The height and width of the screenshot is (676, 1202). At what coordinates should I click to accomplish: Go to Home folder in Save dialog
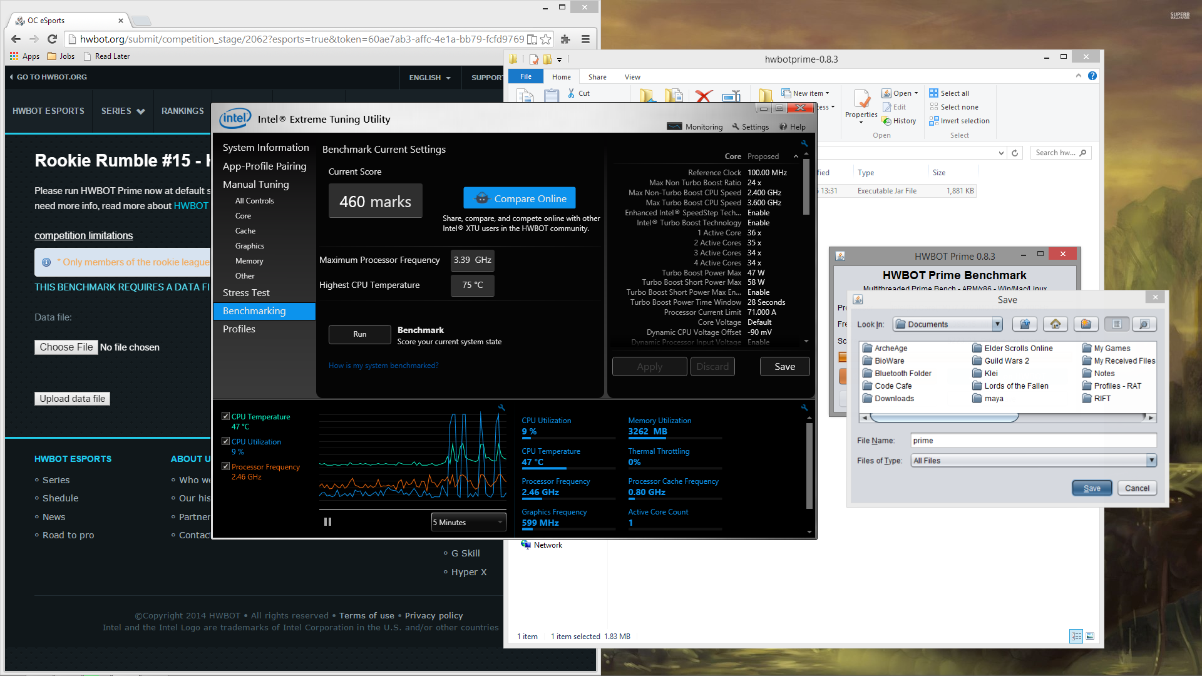(x=1056, y=324)
